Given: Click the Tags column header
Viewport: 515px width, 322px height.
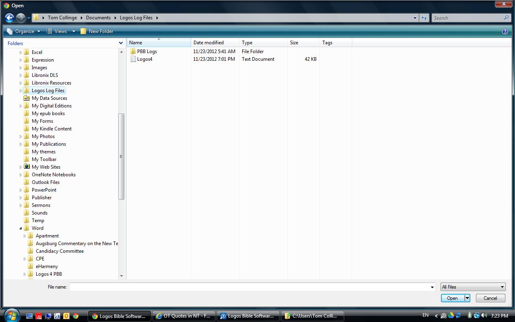Looking at the screenshot, I should point(336,43).
